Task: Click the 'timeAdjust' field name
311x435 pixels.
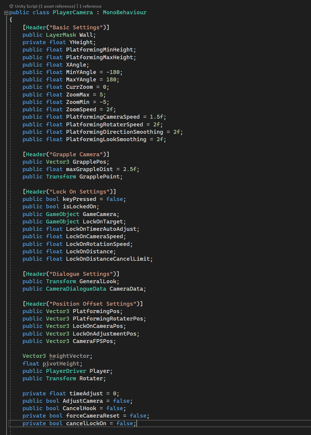Action: (86, 394)
